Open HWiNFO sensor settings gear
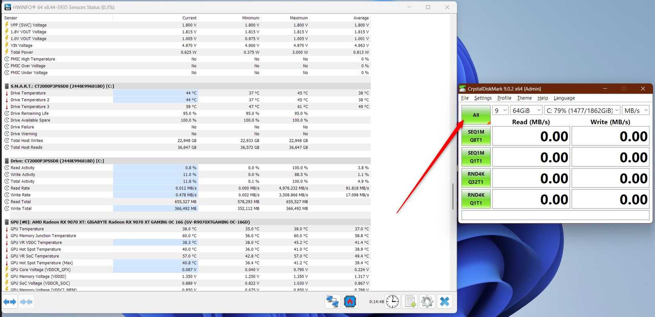655x317 pixels. point(427,302)
